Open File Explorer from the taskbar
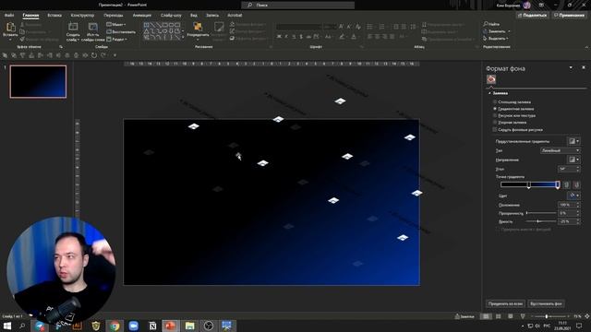The height and width of the screenshot is (332, 591). [189, 326]
